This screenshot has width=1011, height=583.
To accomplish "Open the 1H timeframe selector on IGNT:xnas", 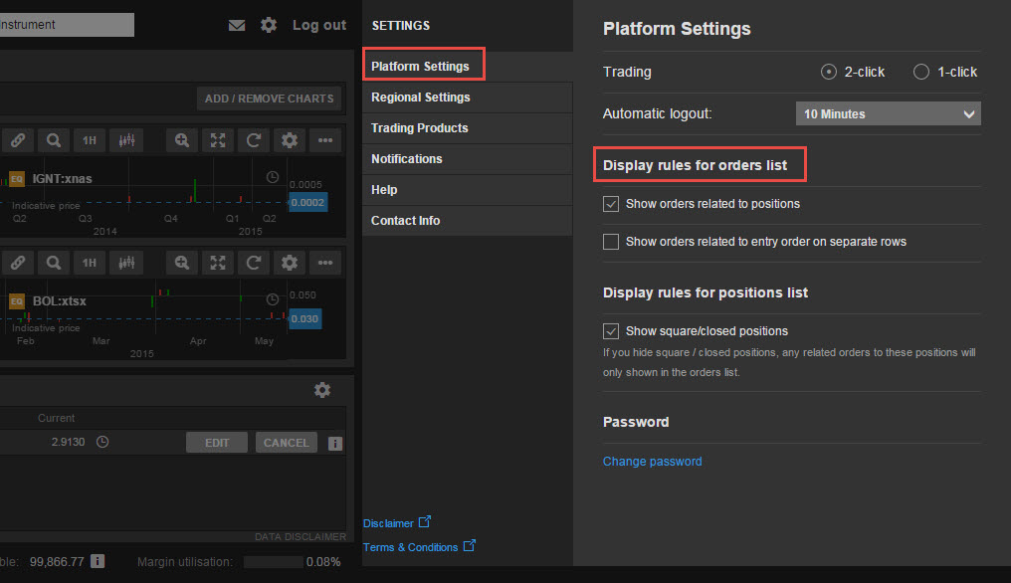I will [x=90, y=140].
